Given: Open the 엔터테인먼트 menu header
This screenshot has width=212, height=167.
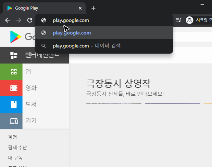Looking at the screenshot, I should [35, 55].
